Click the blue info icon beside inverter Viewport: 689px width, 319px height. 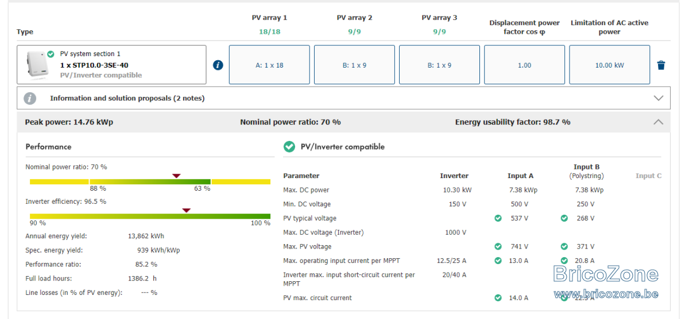pyautogui.click(x=218, y=65)
